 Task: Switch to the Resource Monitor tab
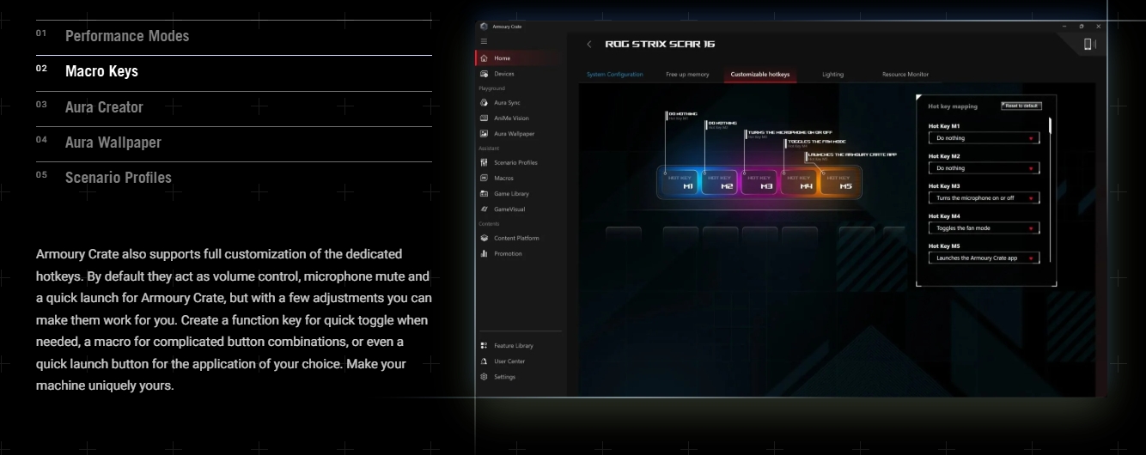[x=905, y=75]
